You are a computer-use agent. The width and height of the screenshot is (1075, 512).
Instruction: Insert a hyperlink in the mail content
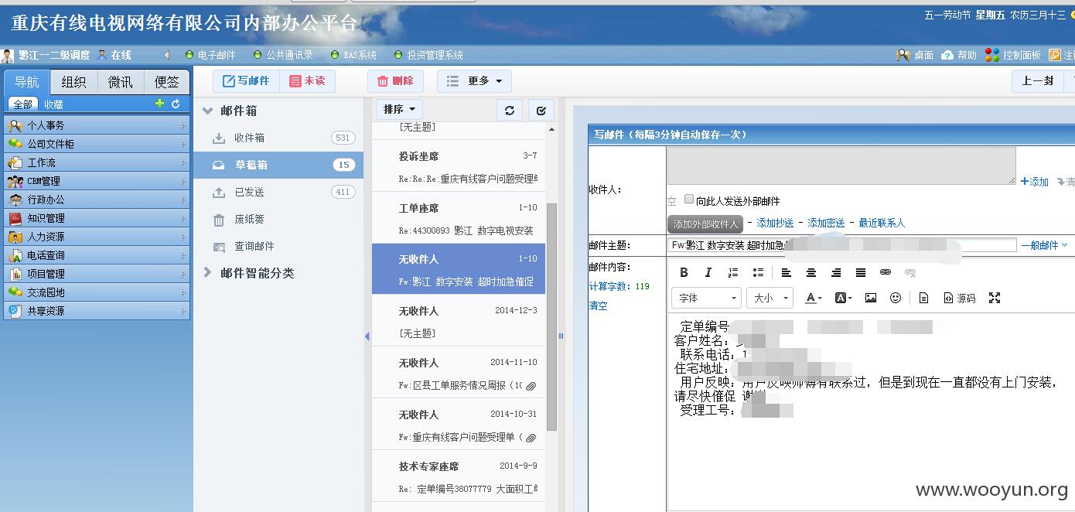point(886,272)
